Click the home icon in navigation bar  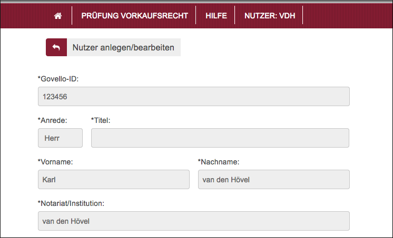58,16
